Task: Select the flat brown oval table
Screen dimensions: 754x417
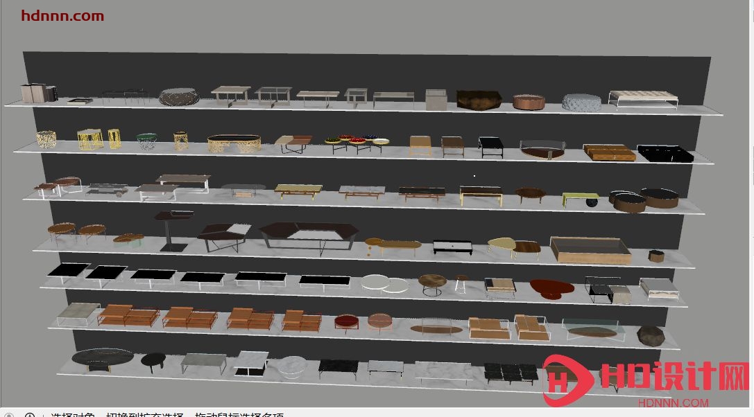Action: [436, 330]
